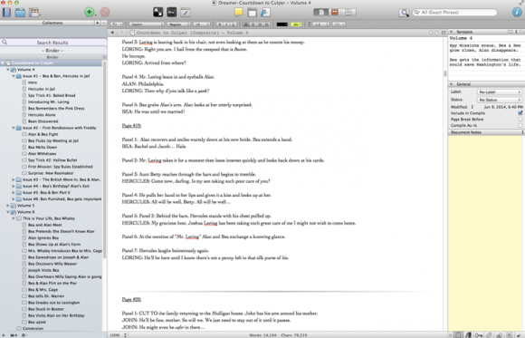Select 'Introducing Mr. Loring' document
The image size is (525, 338).
click(49, 101)
